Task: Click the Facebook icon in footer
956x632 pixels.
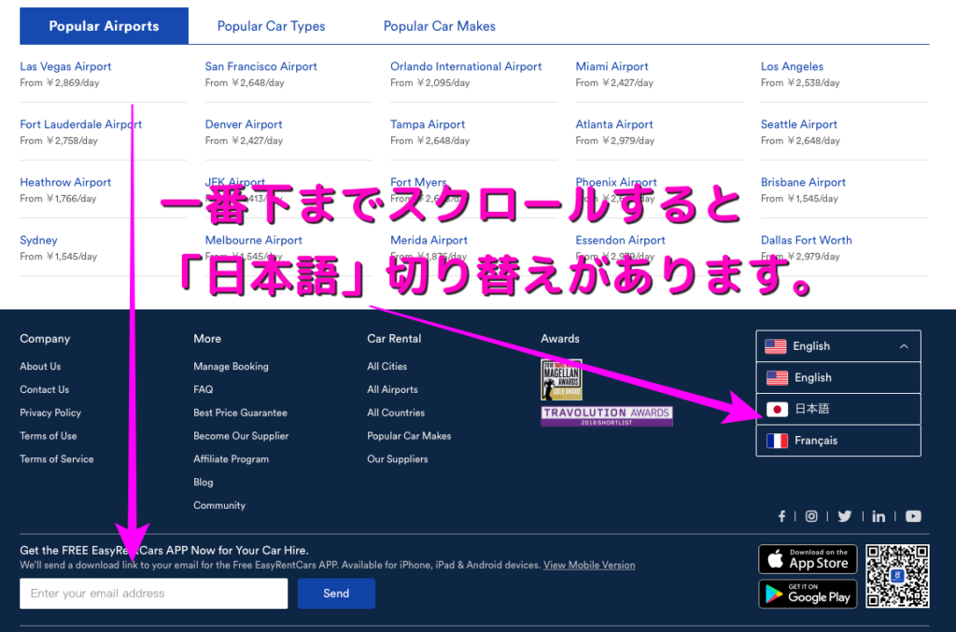Action: (781, 516)
